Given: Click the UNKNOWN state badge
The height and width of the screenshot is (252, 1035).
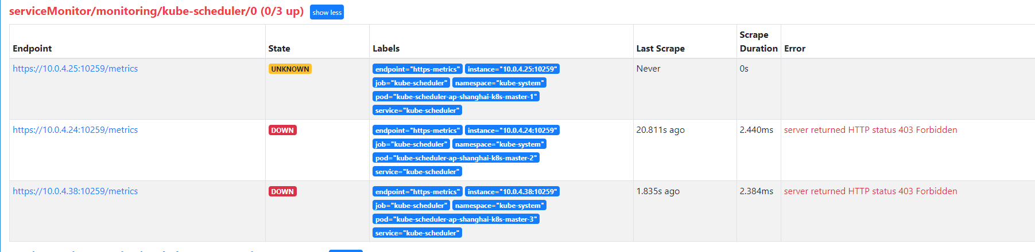Looking at the screenshot, I should [x=290, y=69].
